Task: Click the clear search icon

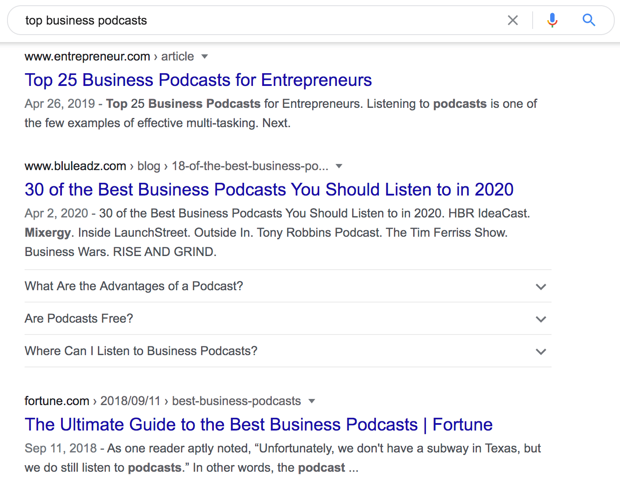Action: [512, 20]
